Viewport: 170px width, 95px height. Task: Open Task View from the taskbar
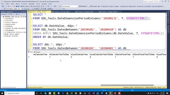41,93
